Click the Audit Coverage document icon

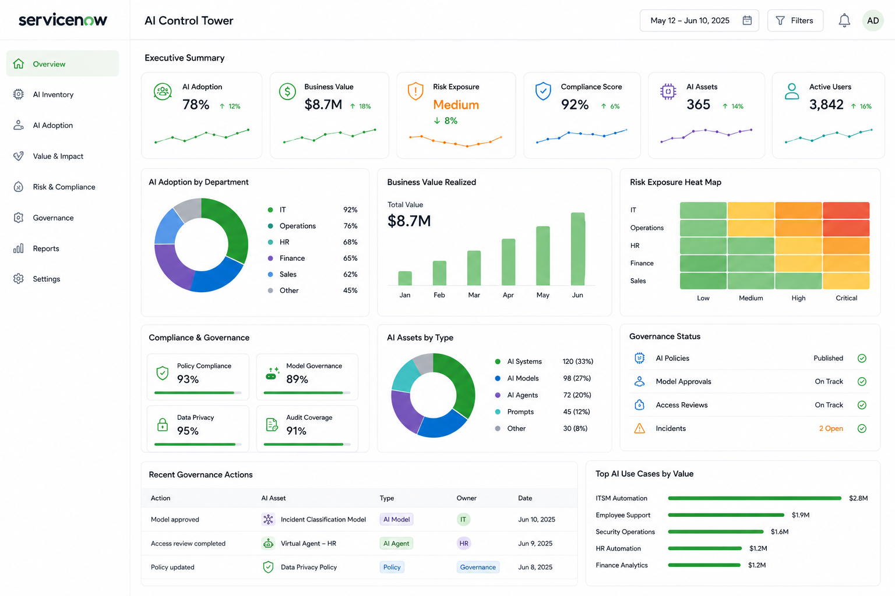coord(272,425)
